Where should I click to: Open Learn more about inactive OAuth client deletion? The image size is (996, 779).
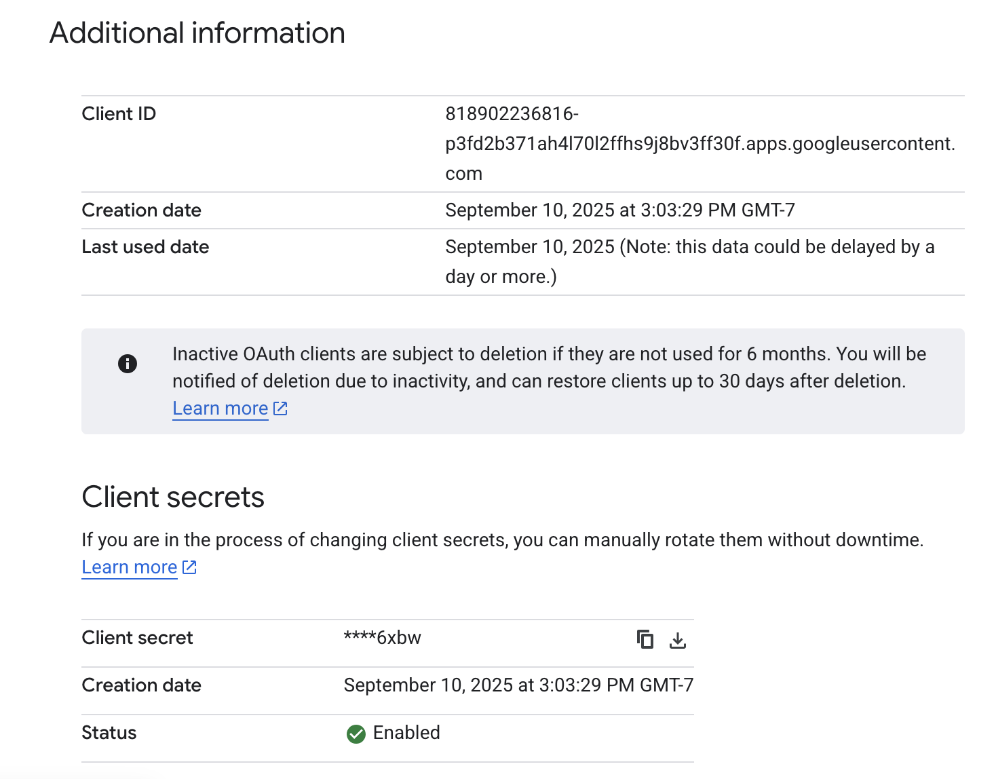tap(220, 408)
